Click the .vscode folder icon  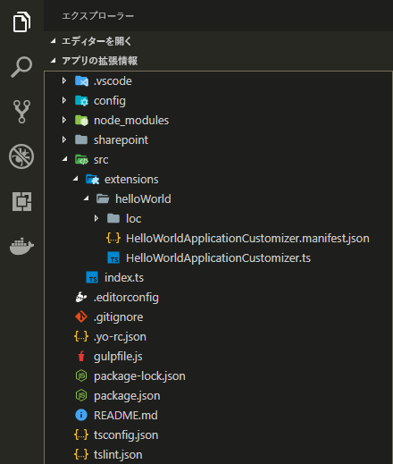[81, 80]
